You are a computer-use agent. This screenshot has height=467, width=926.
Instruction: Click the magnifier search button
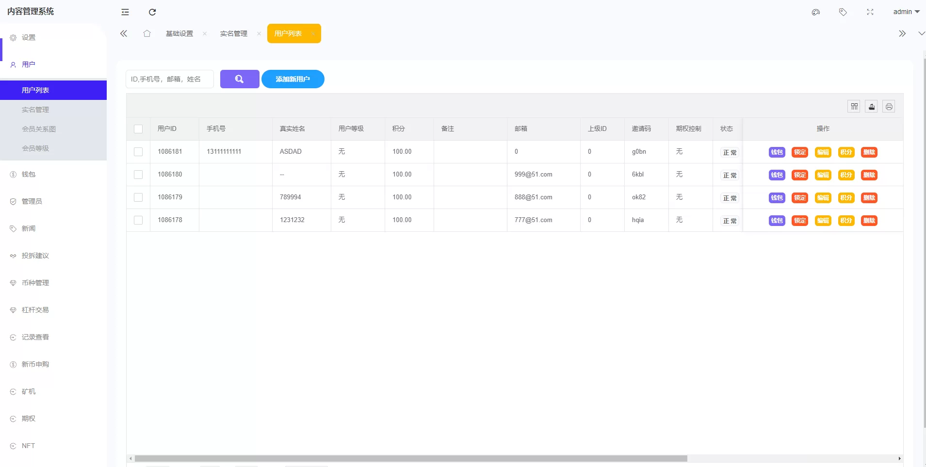click(x=240, y=79)
